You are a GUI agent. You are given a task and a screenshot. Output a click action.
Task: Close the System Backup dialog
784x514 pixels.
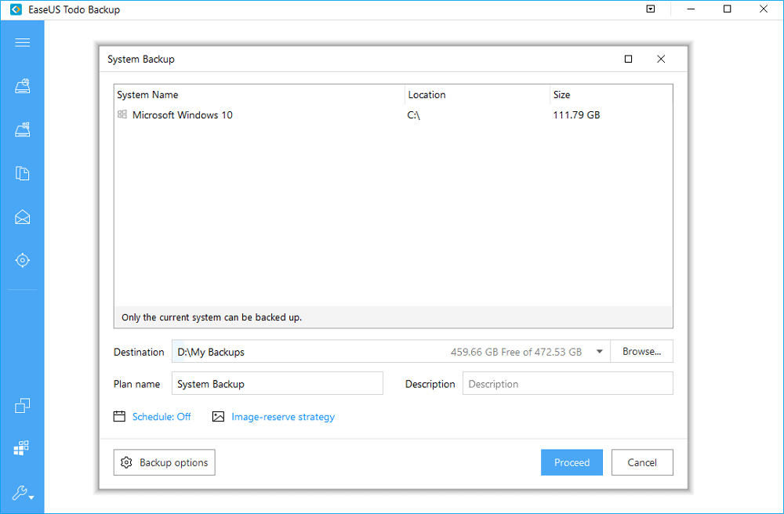[661, 59]
